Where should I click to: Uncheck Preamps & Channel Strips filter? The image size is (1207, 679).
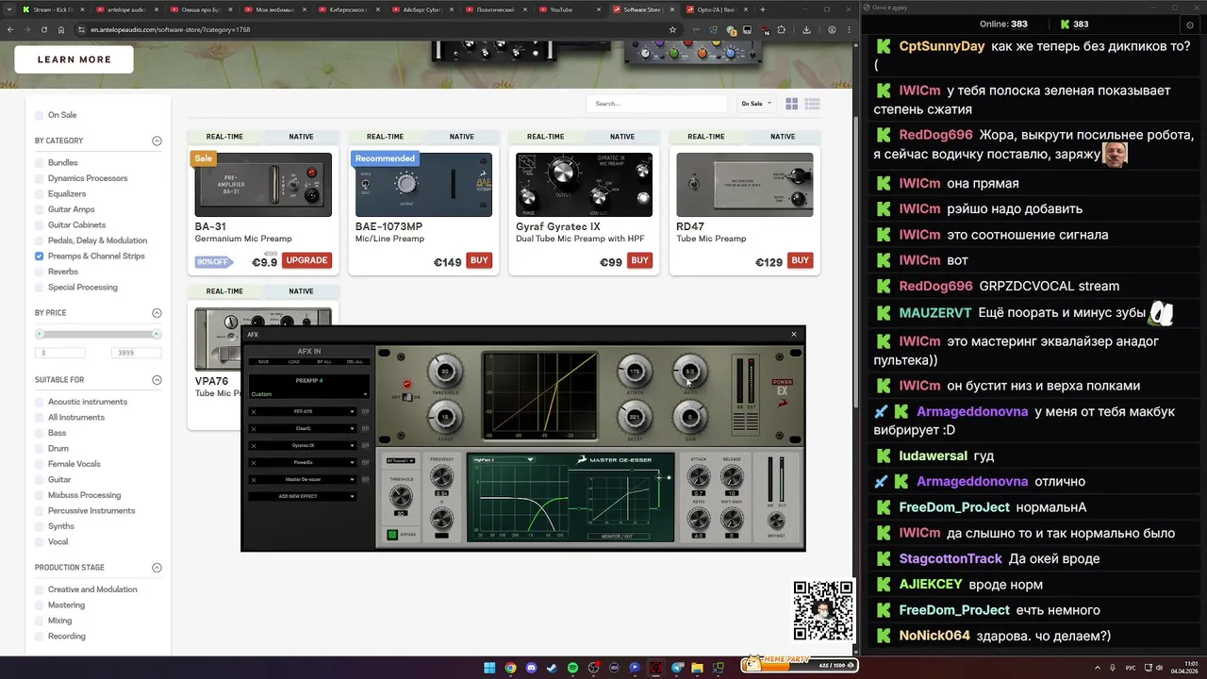[39, 256]
